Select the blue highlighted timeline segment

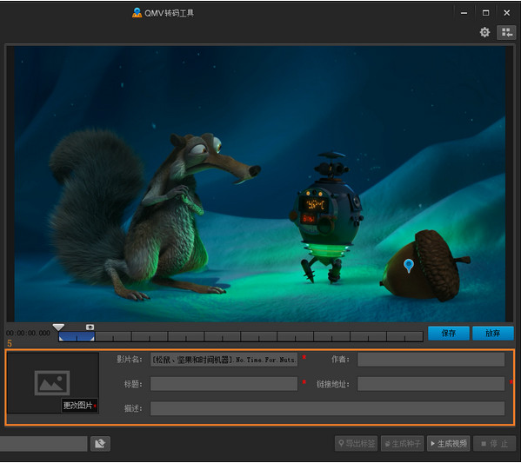coord(77,336)
